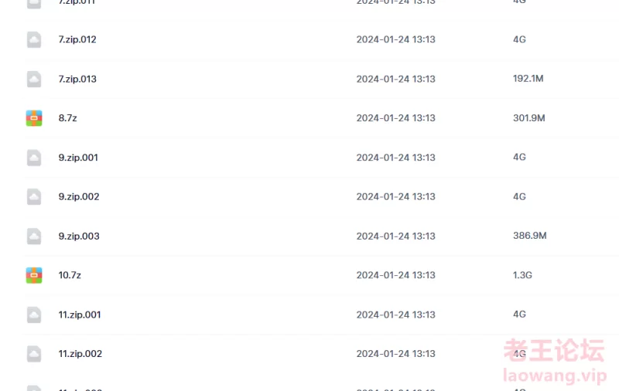
Task: Click the laowang.vip watermark text
Action: click(x=555, y=376)
